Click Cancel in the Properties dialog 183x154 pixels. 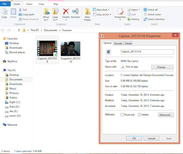tap(152, 138)
